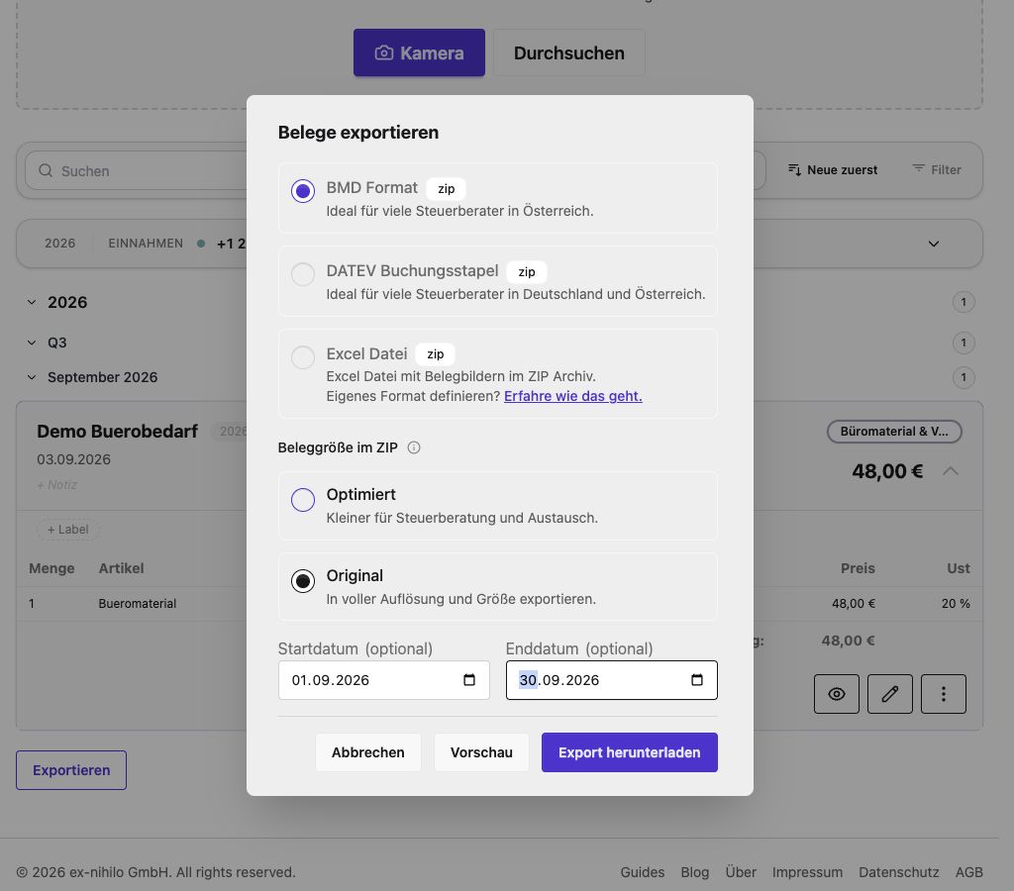1014x891 pixels.
Task: Choose DATEV Buchungsstapel export format
Action: coord(303,274)
